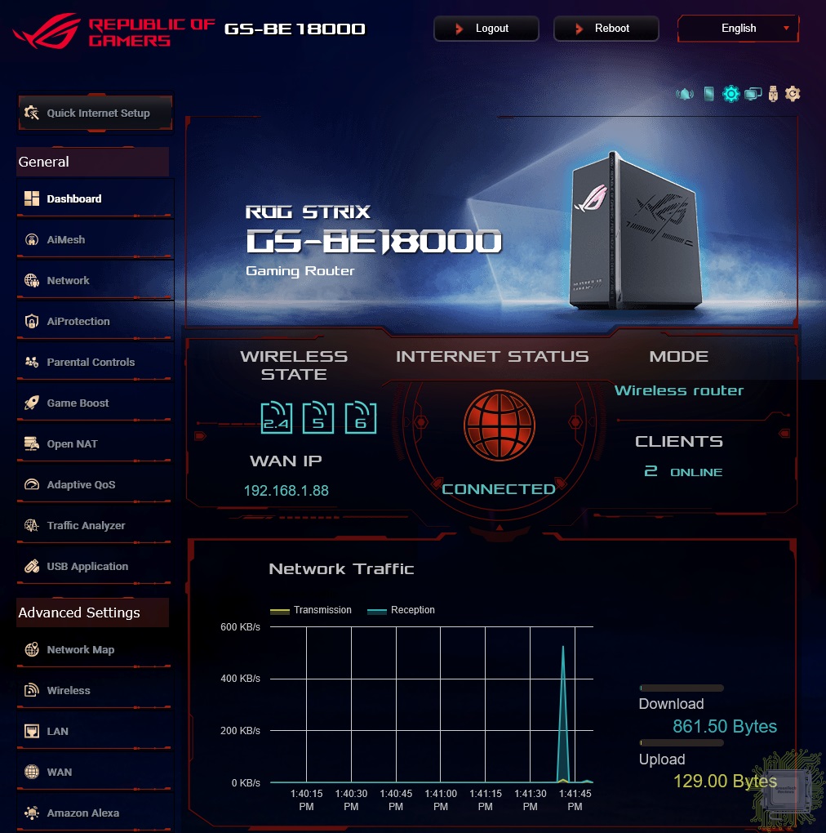
Task: Click the router product image
Action: (x=636, y=231)
